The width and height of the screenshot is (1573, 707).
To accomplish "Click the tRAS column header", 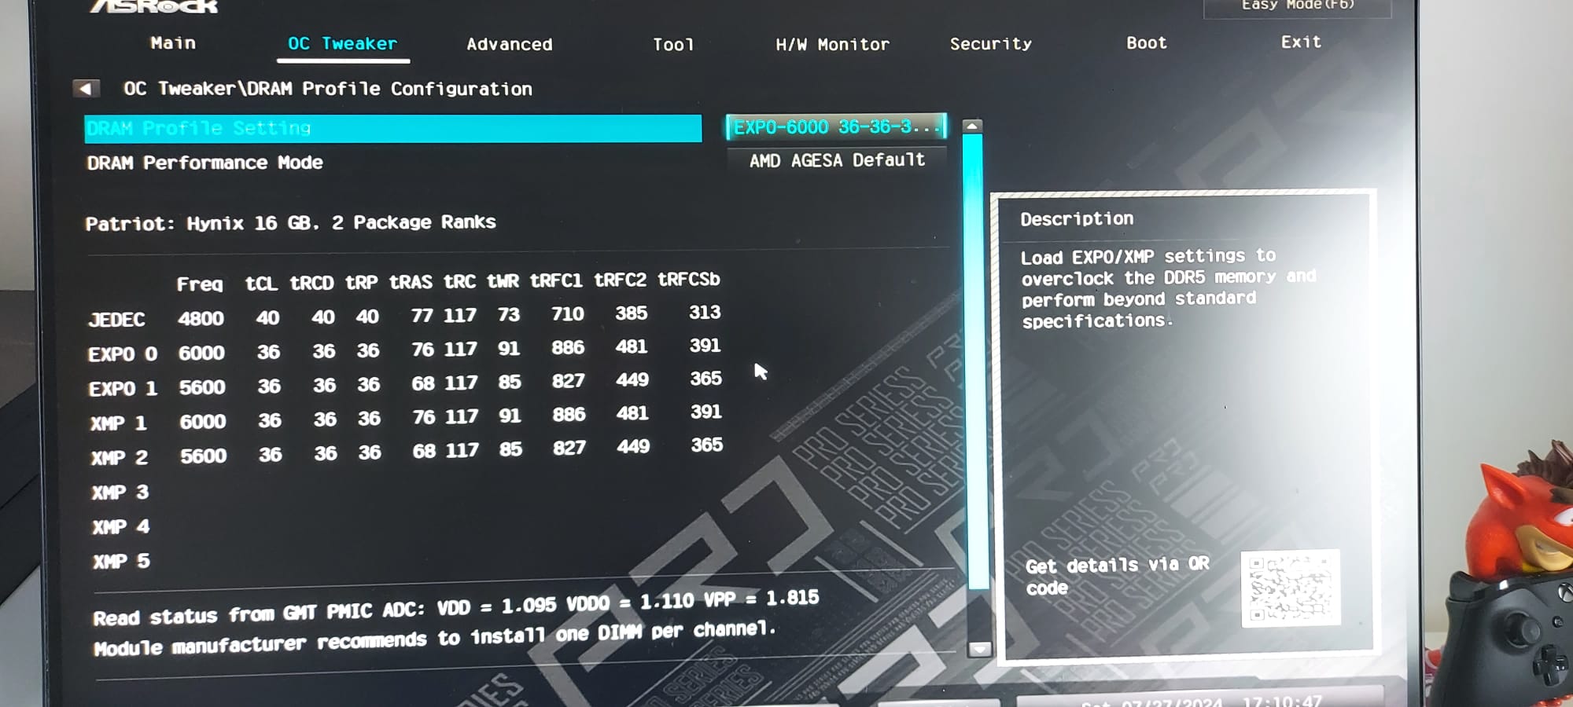I will (411, 282).
